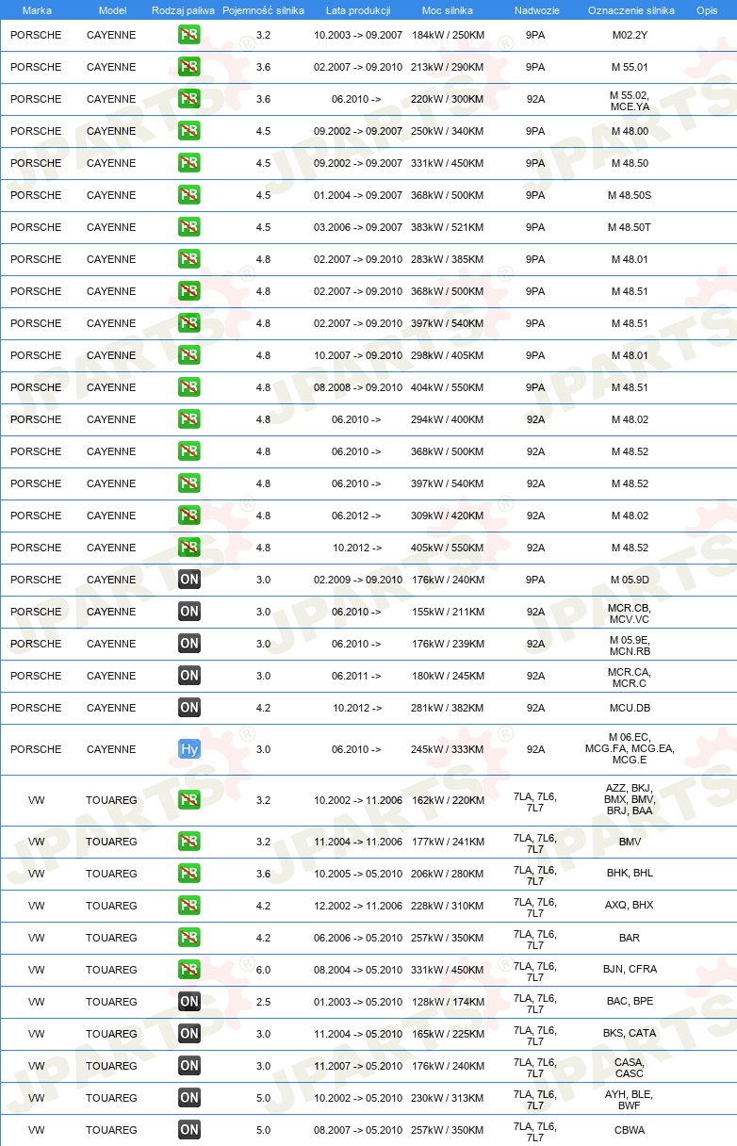Click the Nadwozie column header
Screen dimensions: 737x1146
pos(536,10)
